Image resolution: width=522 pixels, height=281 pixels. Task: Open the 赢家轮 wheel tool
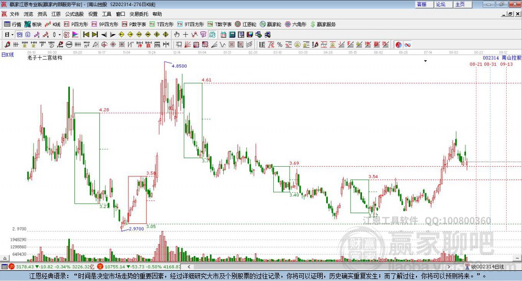[x=271, y=24]
